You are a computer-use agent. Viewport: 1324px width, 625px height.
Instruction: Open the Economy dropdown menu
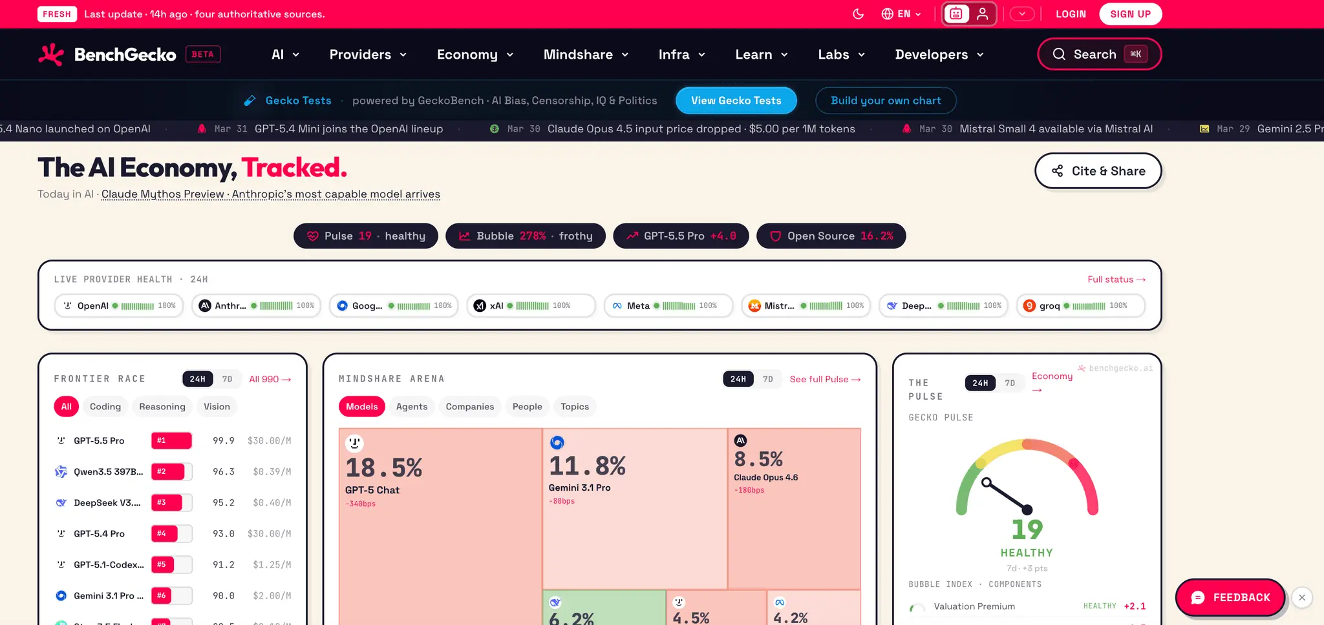(x=475, y=55)
